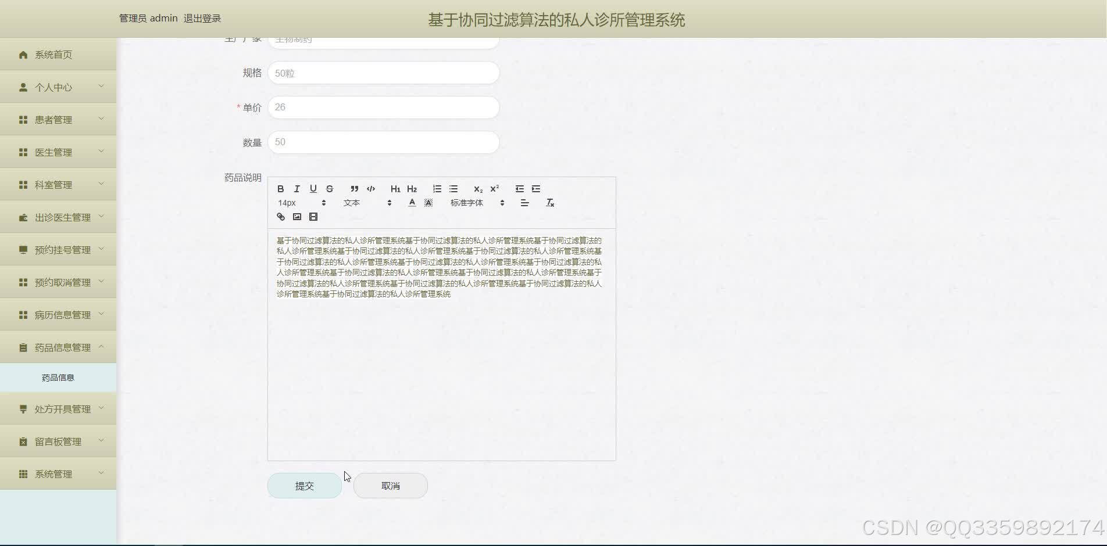This screenshot has height=546, width=1107.
Task: Click the 规格 input field
Action: pyautogui.click(x=384, y=73)
